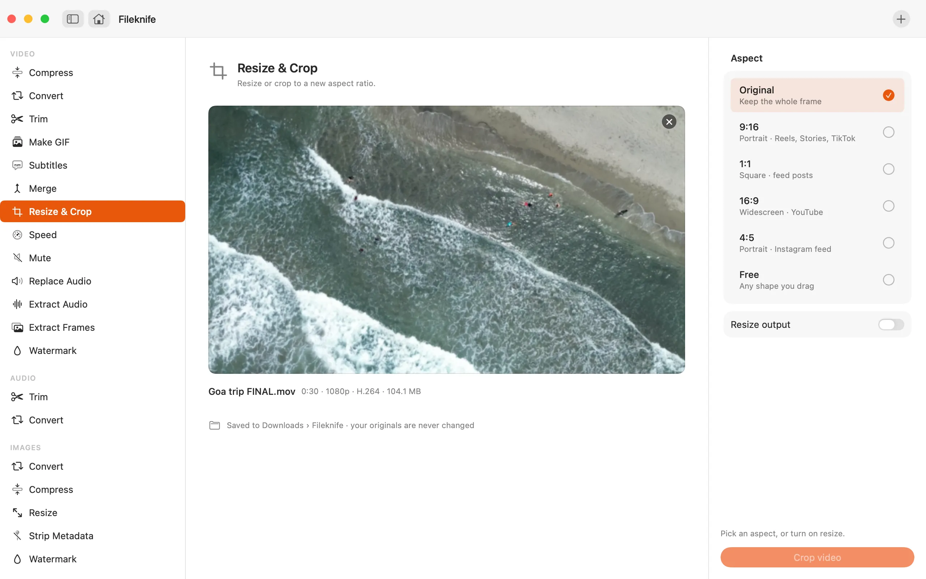The image size is (926, 579).
Task: Open the Strip Metadata tool
Action: pos(93,536)
